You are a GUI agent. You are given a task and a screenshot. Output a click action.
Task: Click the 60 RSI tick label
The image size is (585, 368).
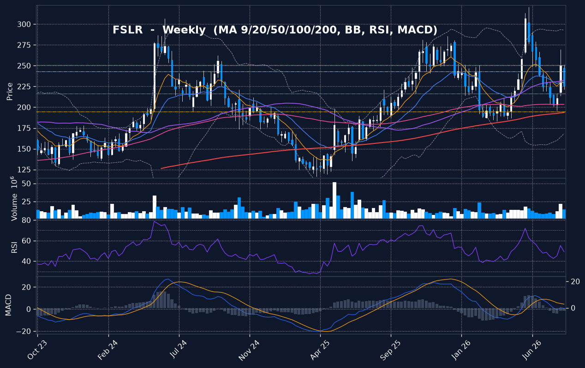pos(26,241)
